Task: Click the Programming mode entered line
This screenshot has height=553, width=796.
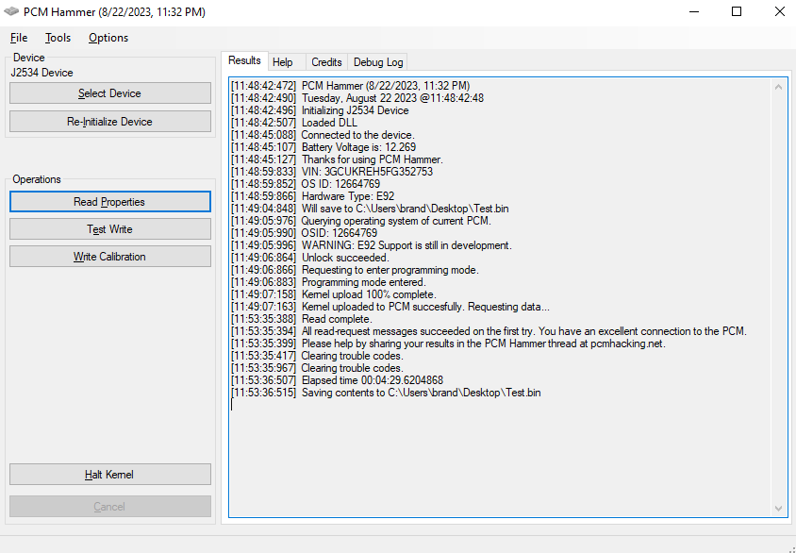Action: [328, 282]
